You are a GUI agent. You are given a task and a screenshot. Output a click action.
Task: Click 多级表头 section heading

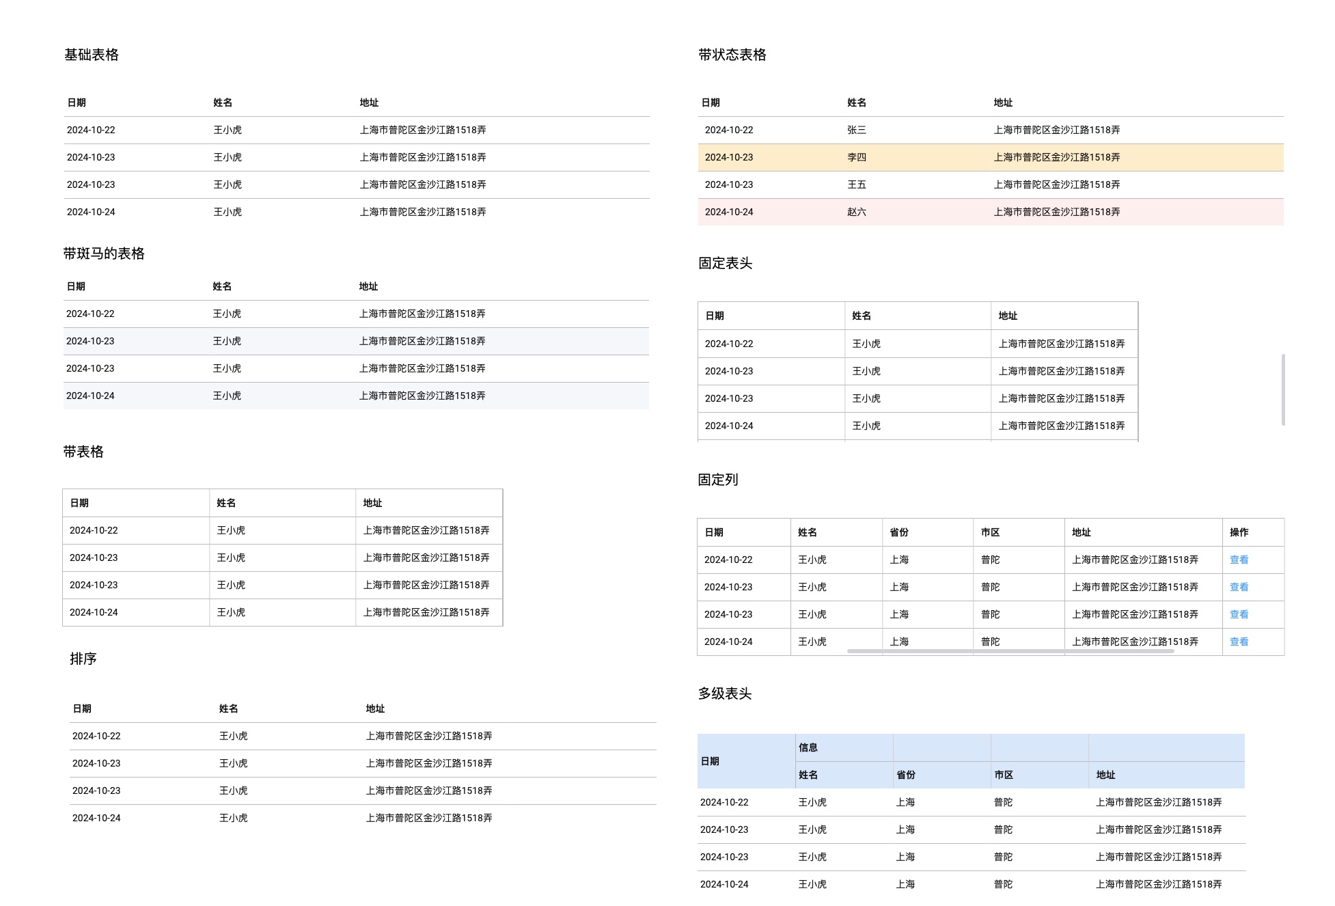725,694
